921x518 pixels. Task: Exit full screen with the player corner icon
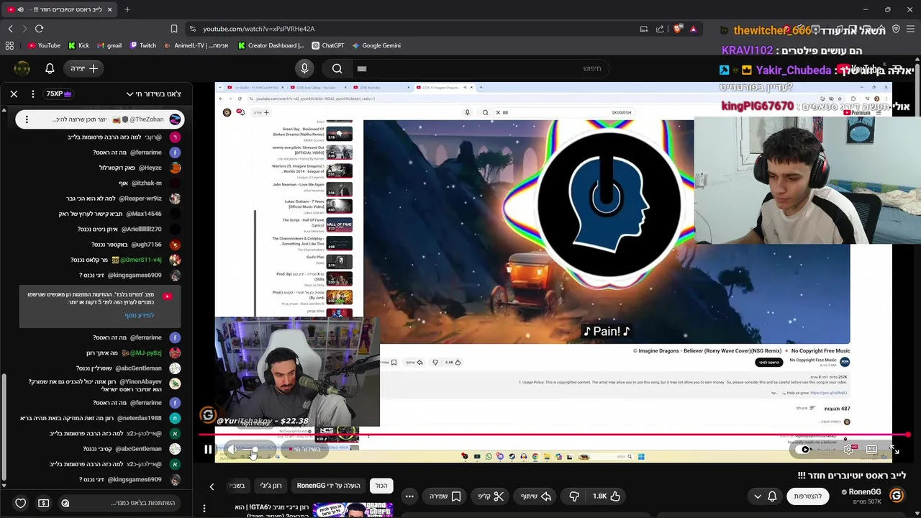pos(894,450)
